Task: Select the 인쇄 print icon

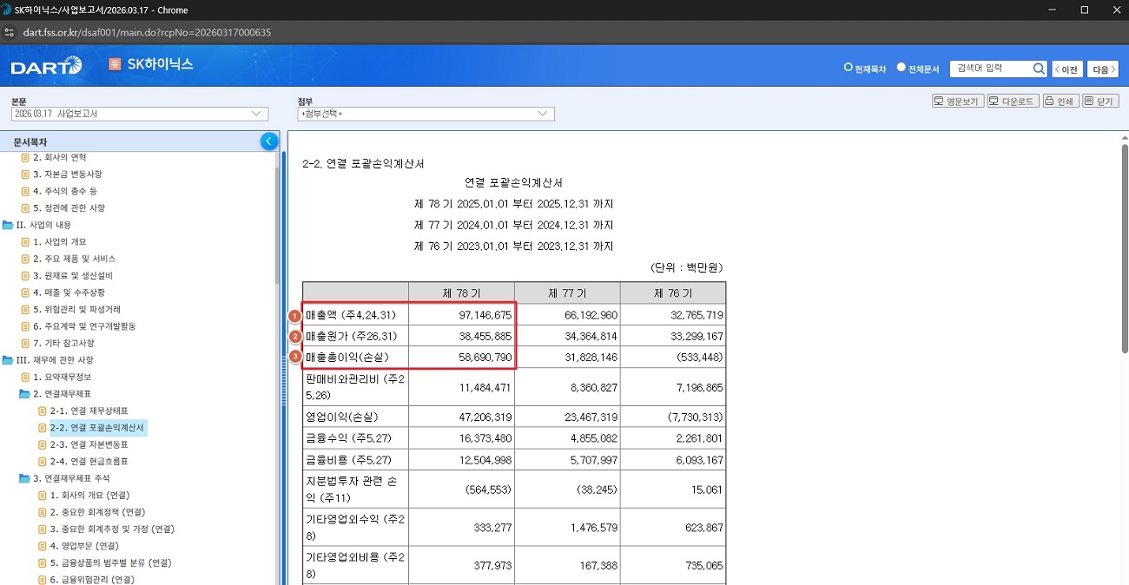Action: pyautogui.click(x=1061, y=100)
